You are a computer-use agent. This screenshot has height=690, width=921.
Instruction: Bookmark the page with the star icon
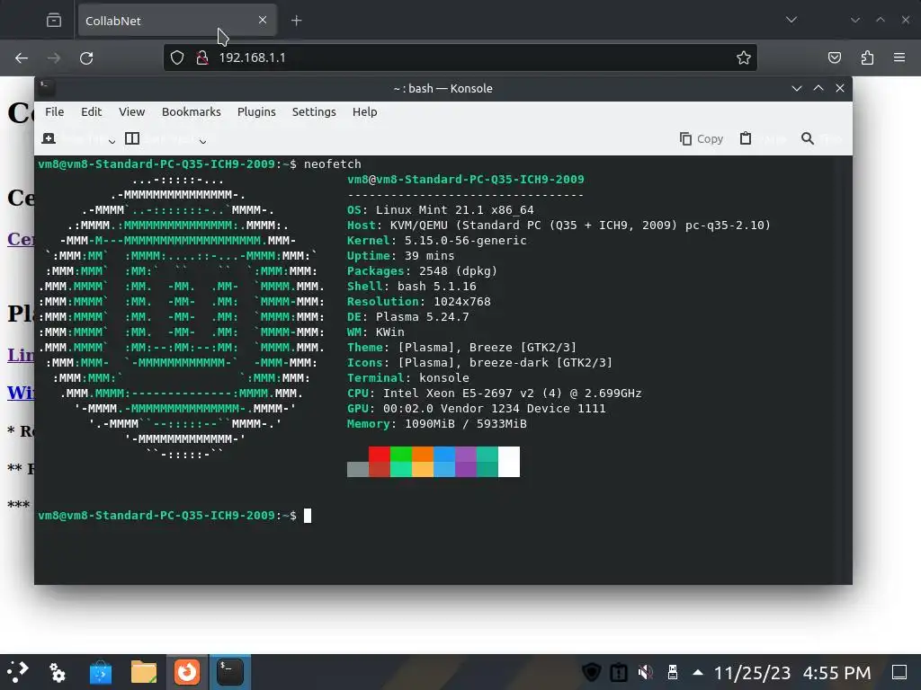[x=744, y=57]
